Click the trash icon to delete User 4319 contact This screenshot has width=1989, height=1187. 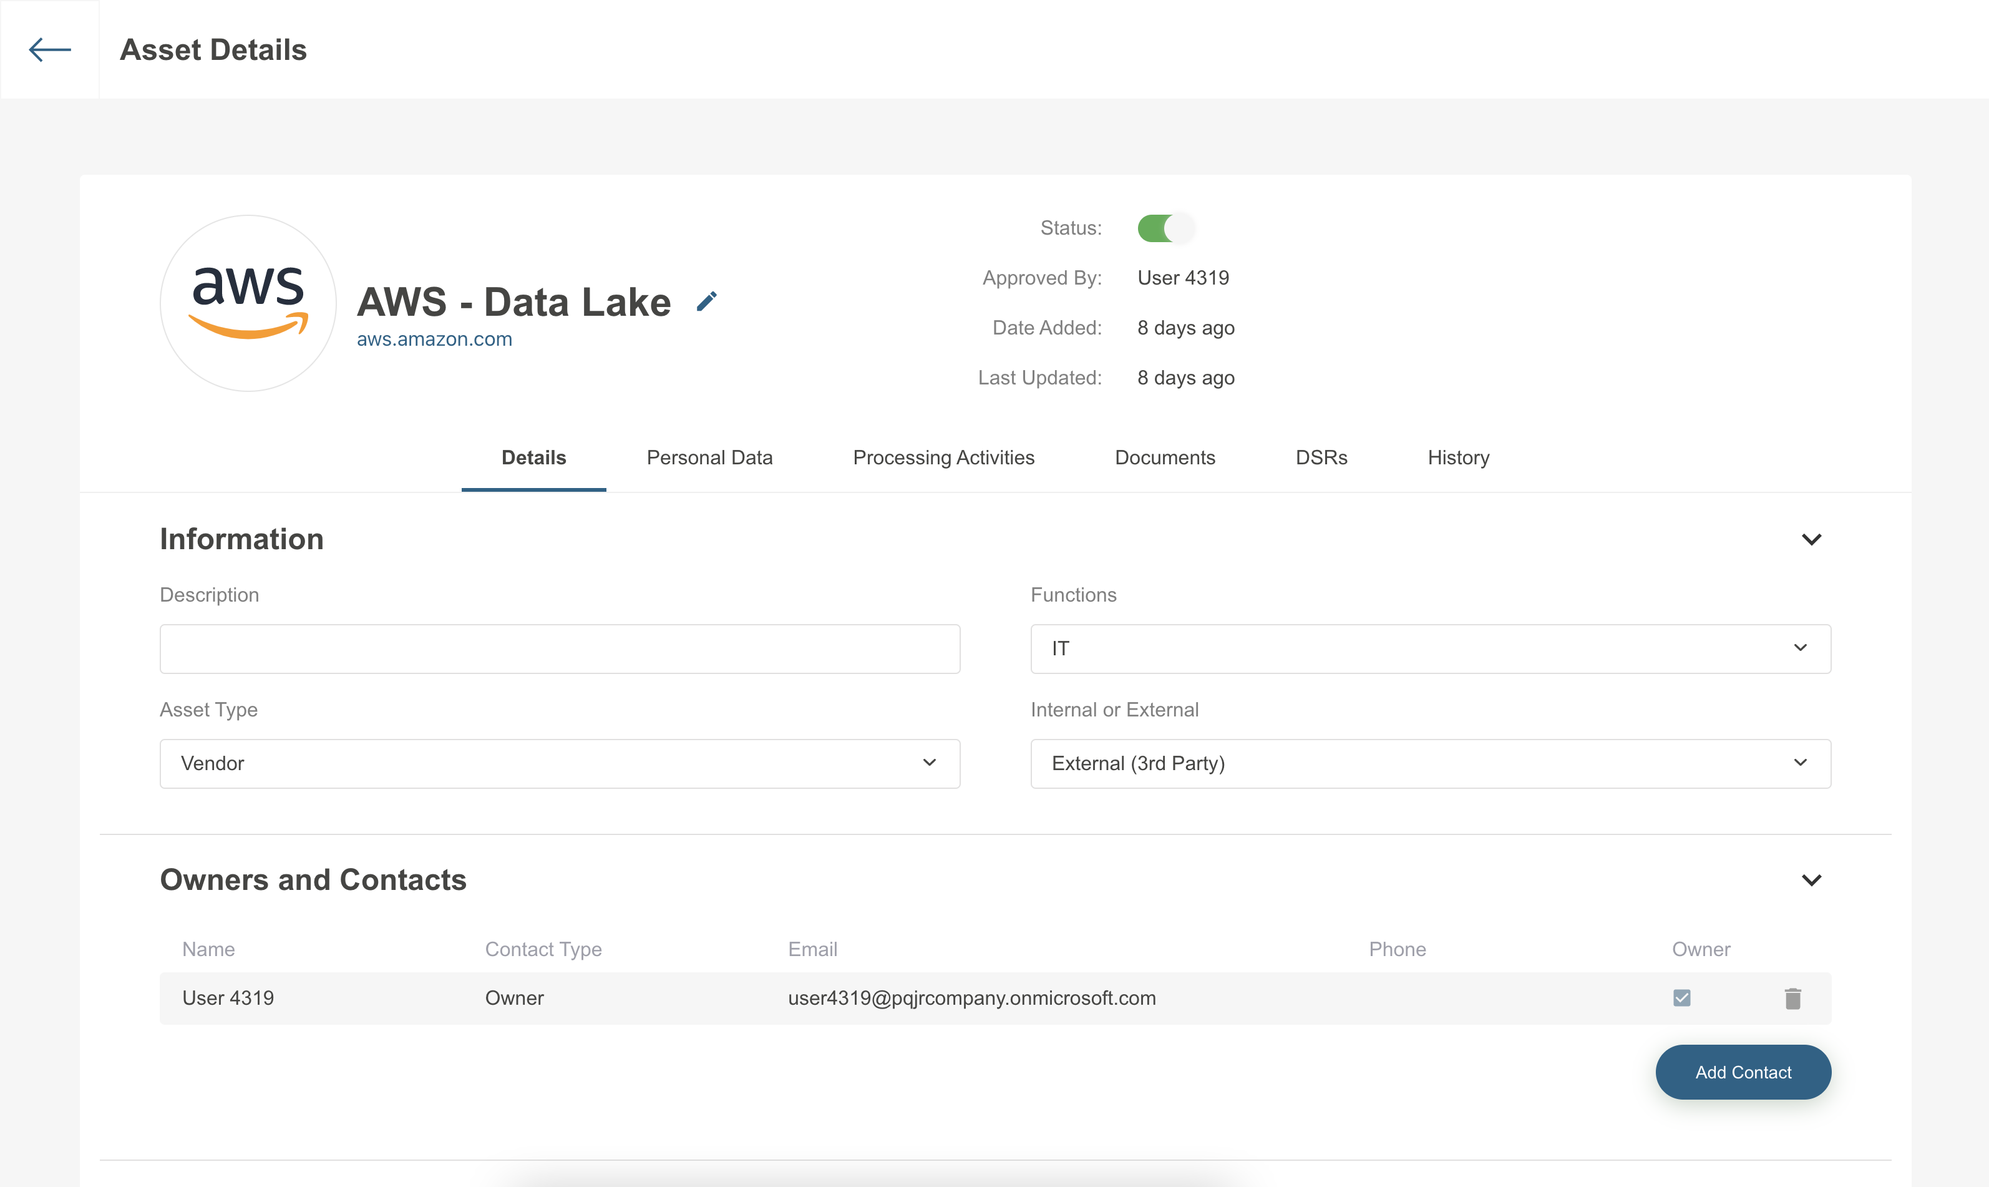[x=1792, y=999]
